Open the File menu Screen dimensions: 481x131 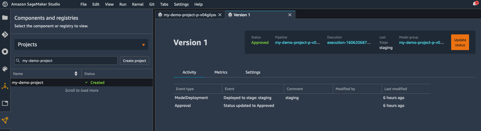click(84, 4)
